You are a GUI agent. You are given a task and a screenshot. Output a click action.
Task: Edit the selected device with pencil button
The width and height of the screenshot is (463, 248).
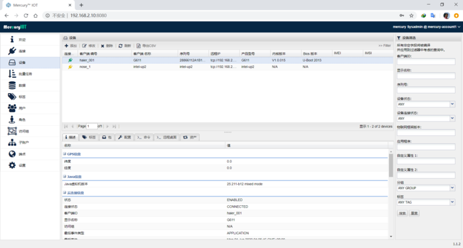(x=89, y=46)
